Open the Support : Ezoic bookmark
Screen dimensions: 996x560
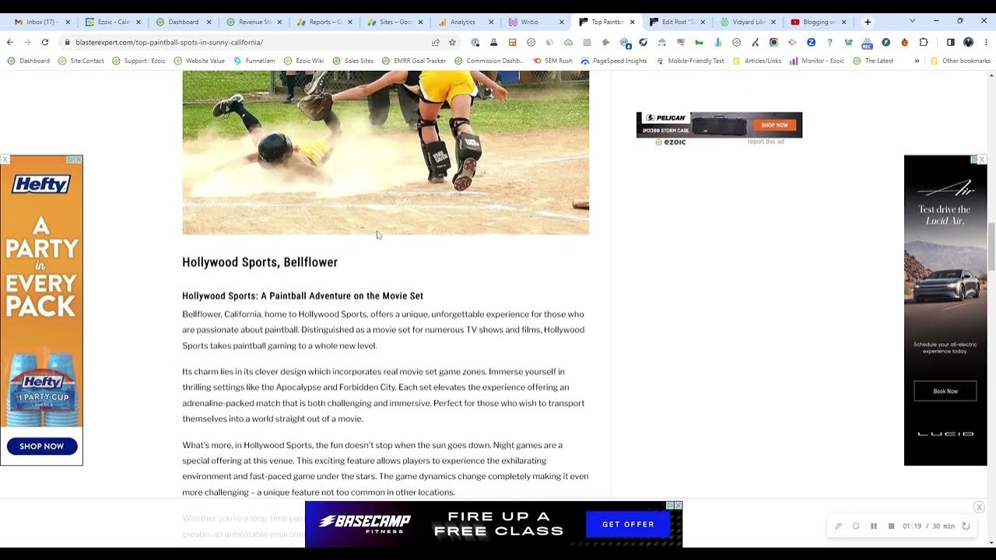point(138,61)
